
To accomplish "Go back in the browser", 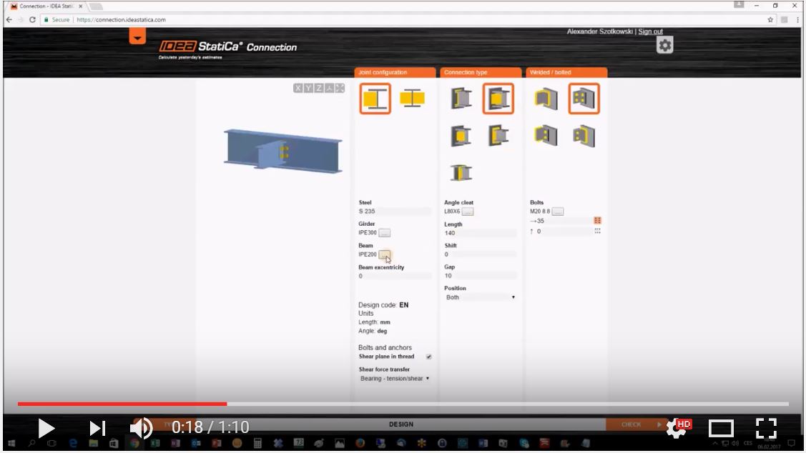I will 9,19.
